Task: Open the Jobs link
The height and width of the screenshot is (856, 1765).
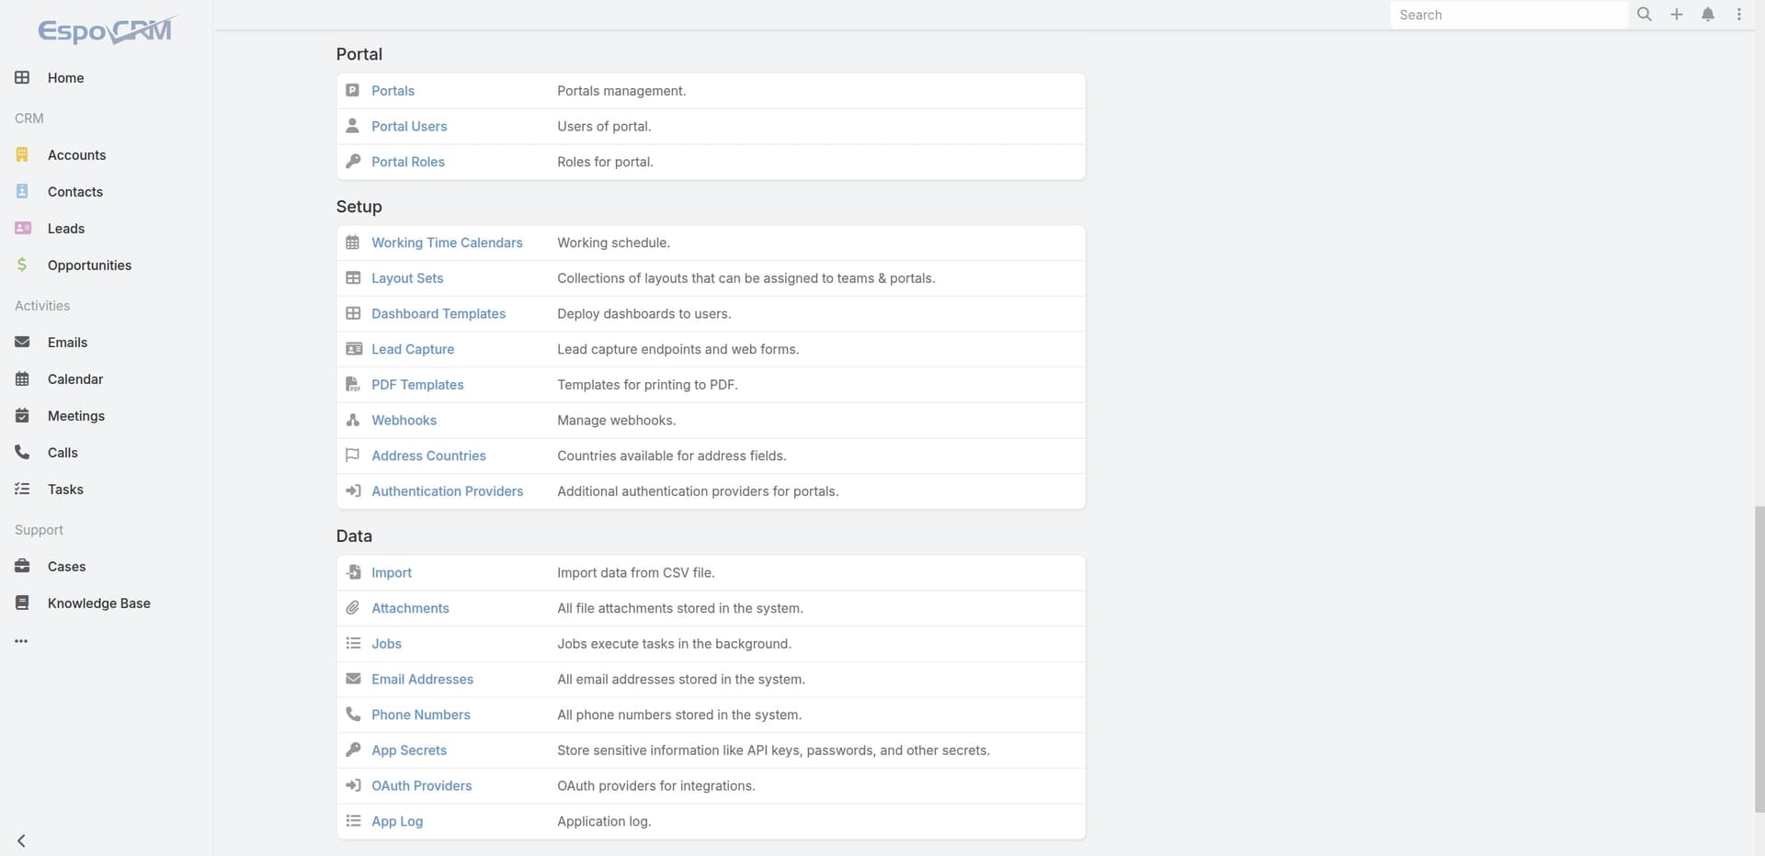Action: [x=386, y=644]
